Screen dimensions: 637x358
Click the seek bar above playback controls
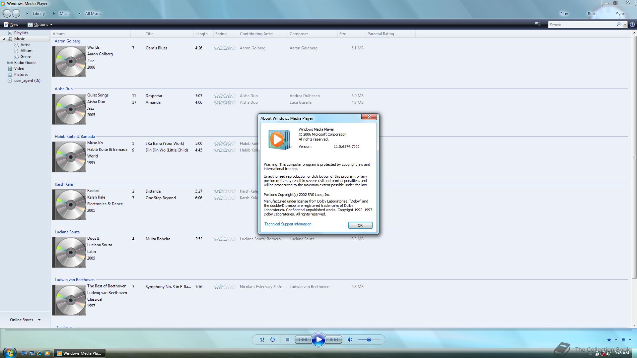tap(318, 330)
